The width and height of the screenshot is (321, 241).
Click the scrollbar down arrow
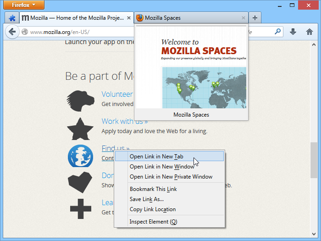tap(314, 234)
